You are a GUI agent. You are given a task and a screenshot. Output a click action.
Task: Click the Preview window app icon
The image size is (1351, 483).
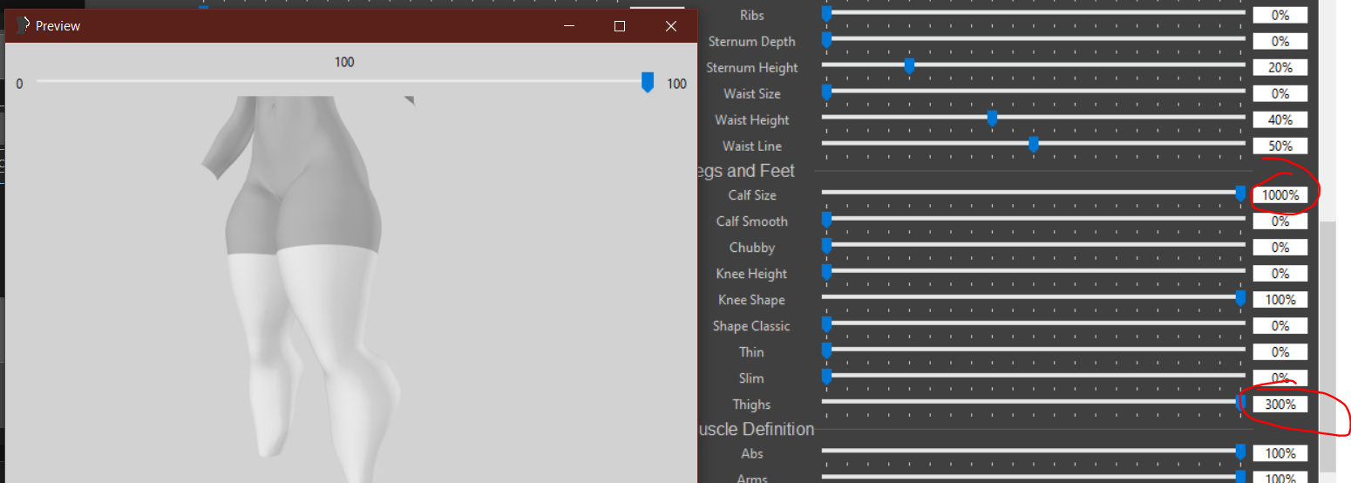(x=23, y=25)
